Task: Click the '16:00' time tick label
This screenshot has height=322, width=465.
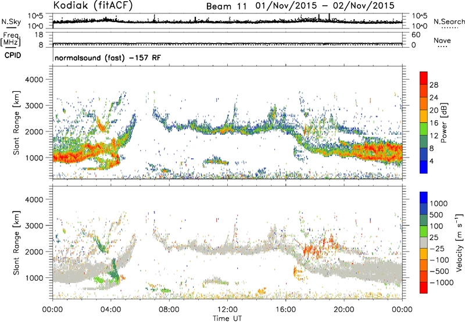Action: [285, 310]
